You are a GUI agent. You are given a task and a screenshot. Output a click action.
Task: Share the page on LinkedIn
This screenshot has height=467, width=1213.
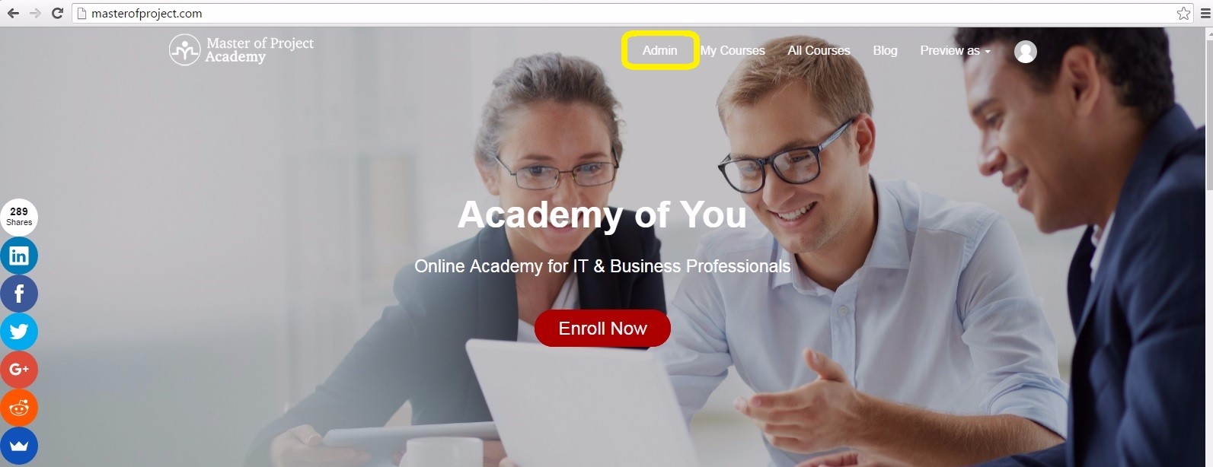coord(19,256)
